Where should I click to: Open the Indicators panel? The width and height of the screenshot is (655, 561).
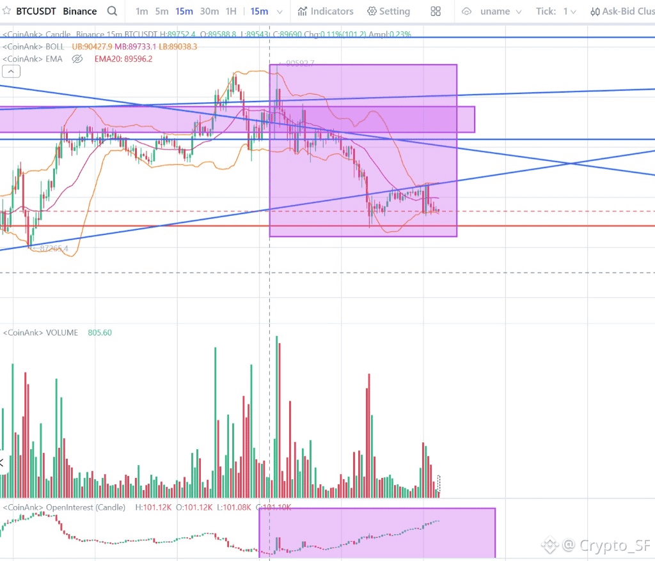tap(326, 12)
